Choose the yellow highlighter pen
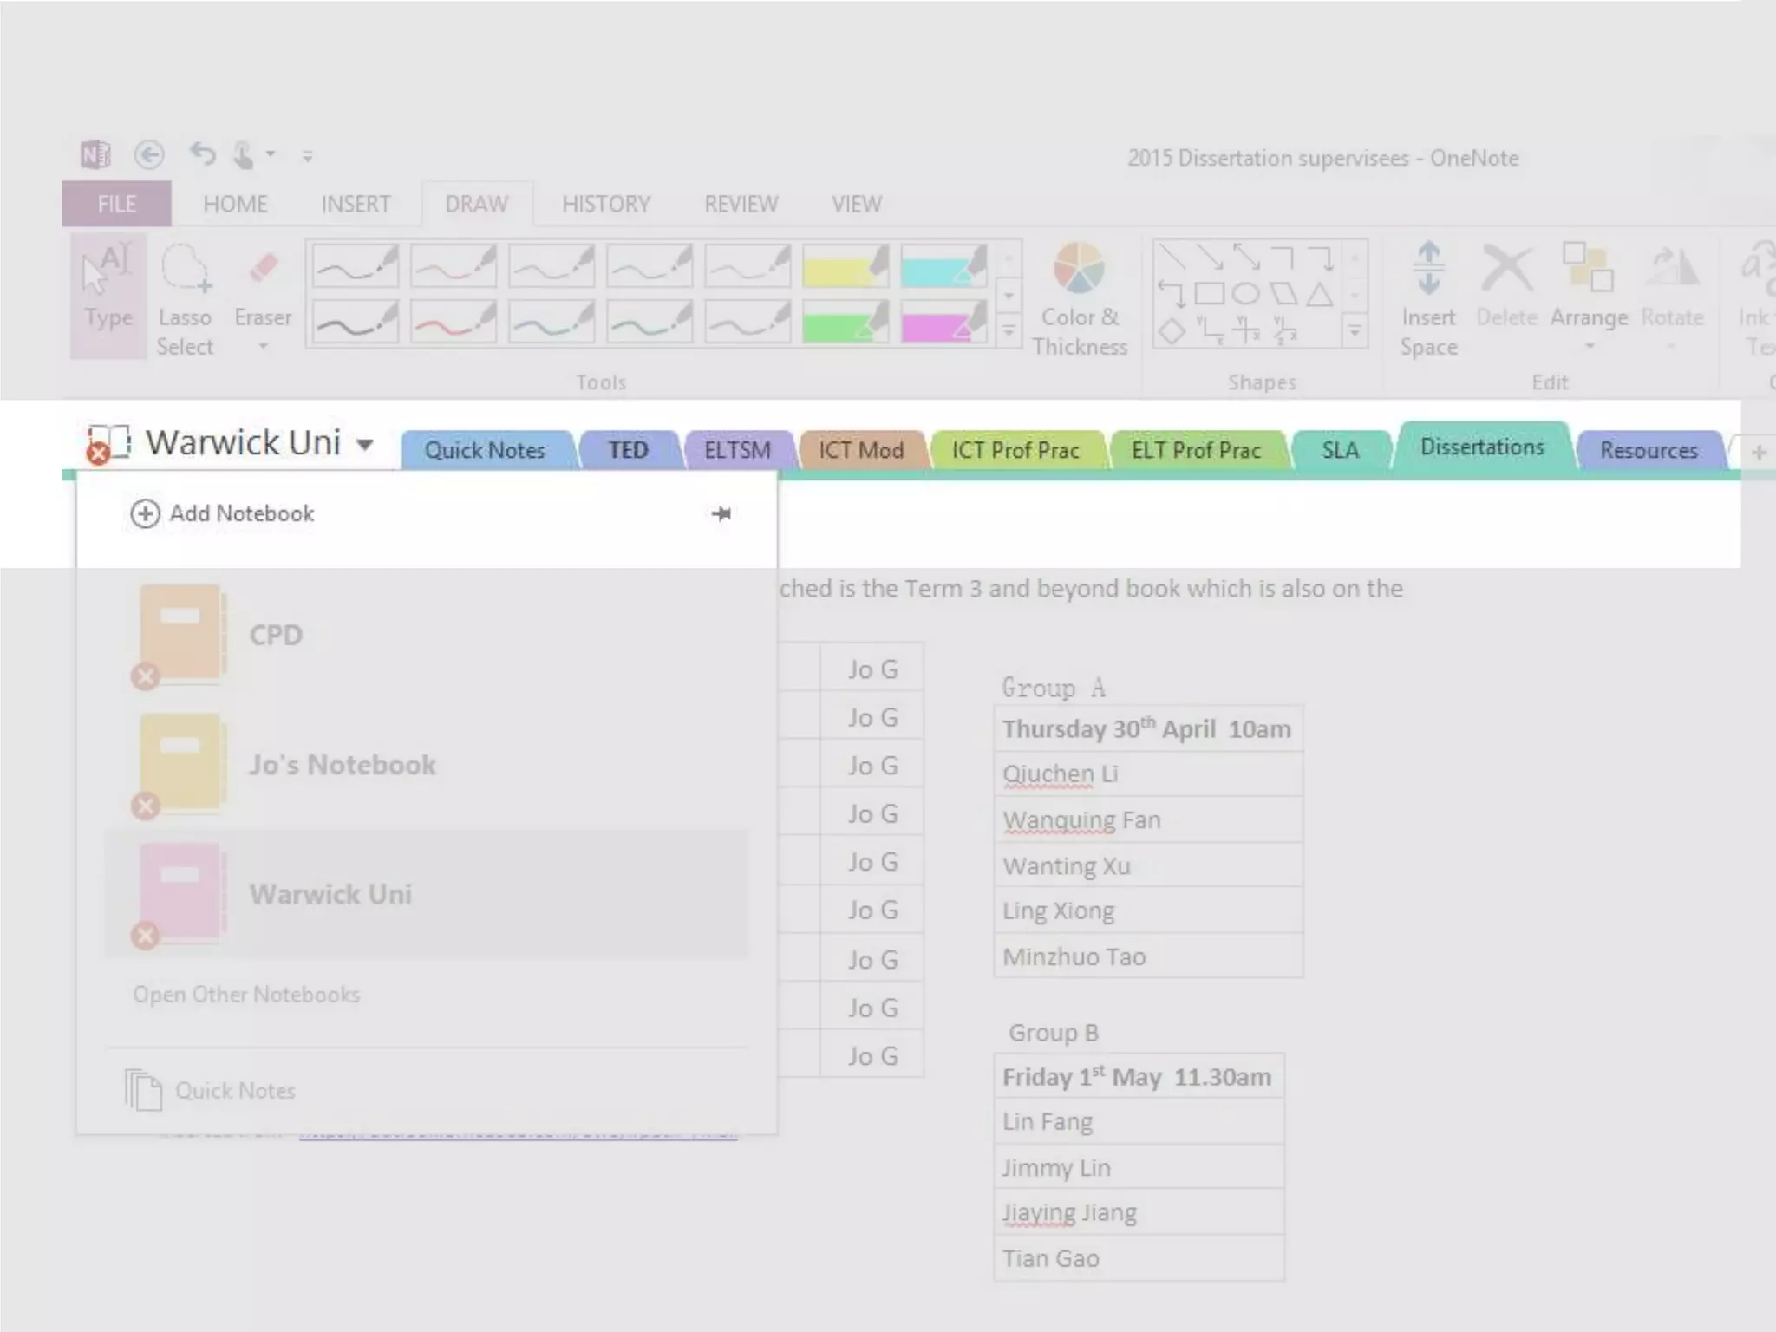The height and width of the screenshot is (1332, 1776). 846,267
